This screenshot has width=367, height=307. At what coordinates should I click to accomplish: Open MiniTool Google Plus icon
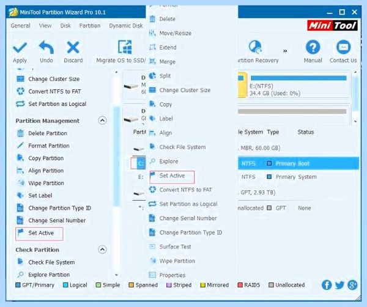point(352,285)
